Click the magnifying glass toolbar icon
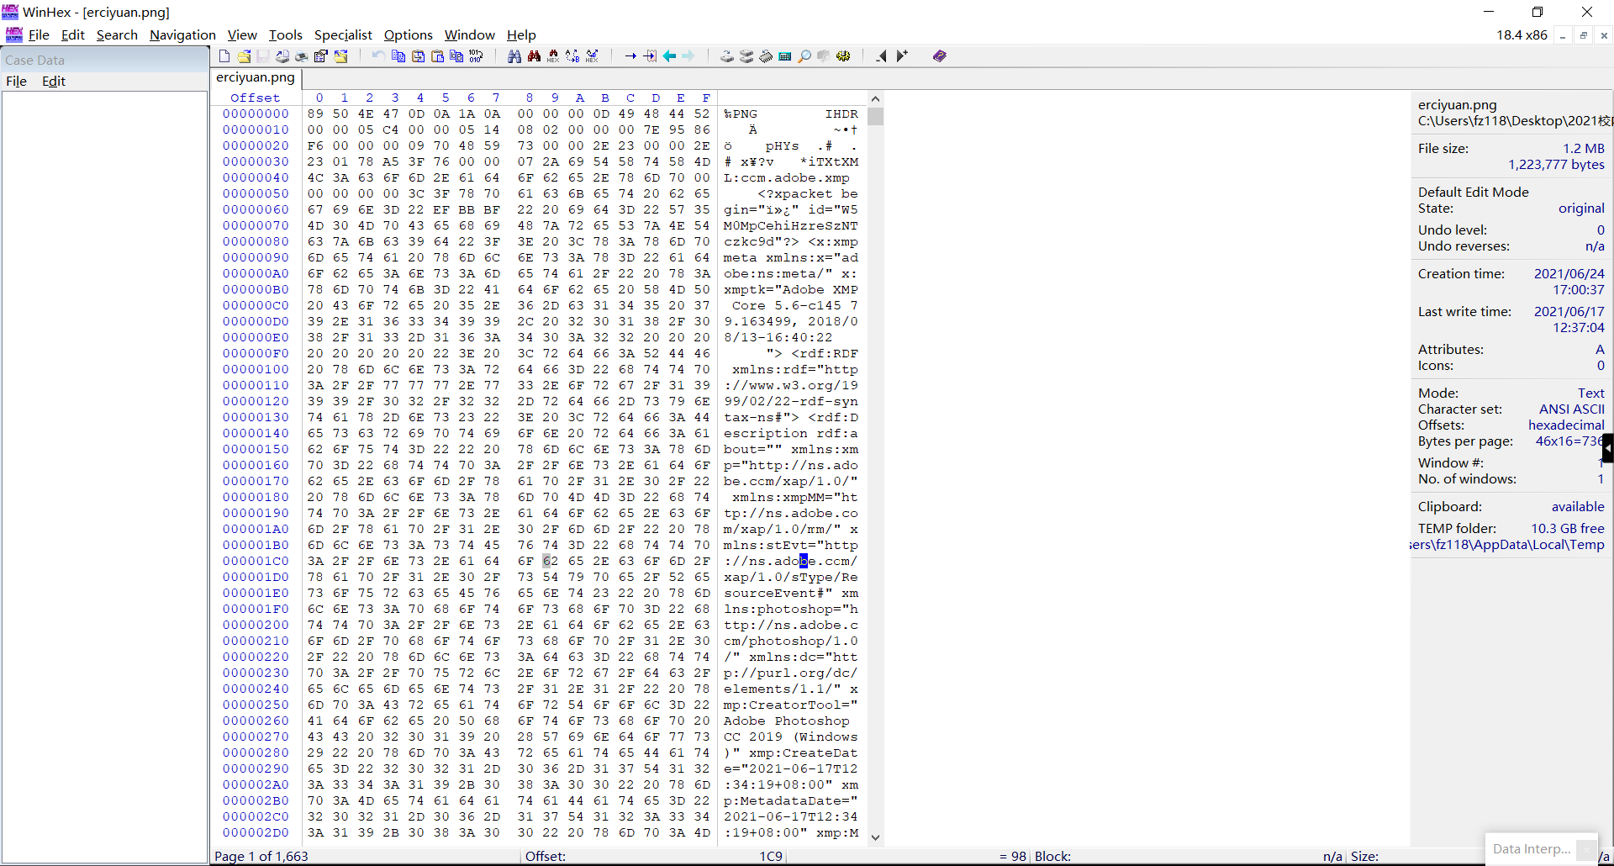 pos(804,56)
